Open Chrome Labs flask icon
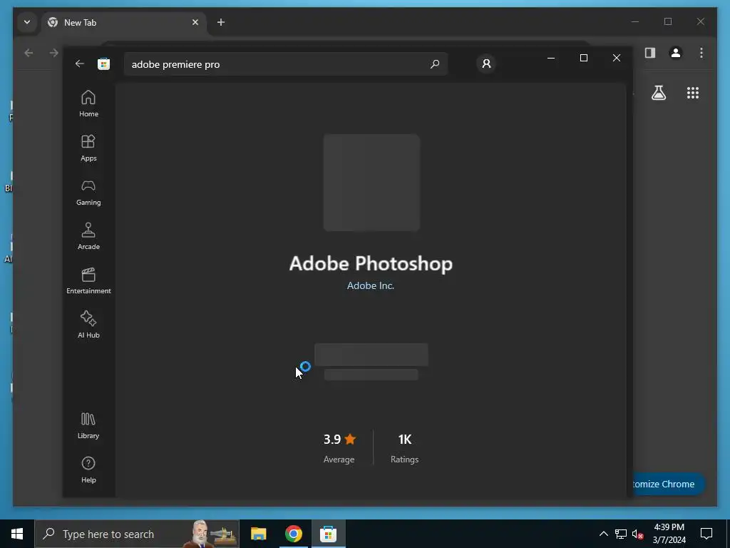The width and height of the screenshot is (730, 548). (x=659, y=93)
